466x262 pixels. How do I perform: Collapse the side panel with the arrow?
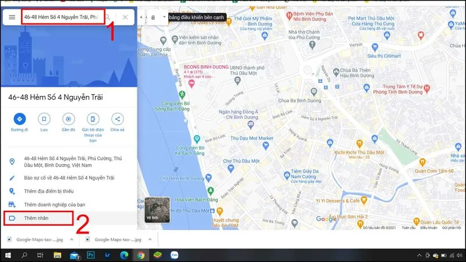tap(141, 17)
